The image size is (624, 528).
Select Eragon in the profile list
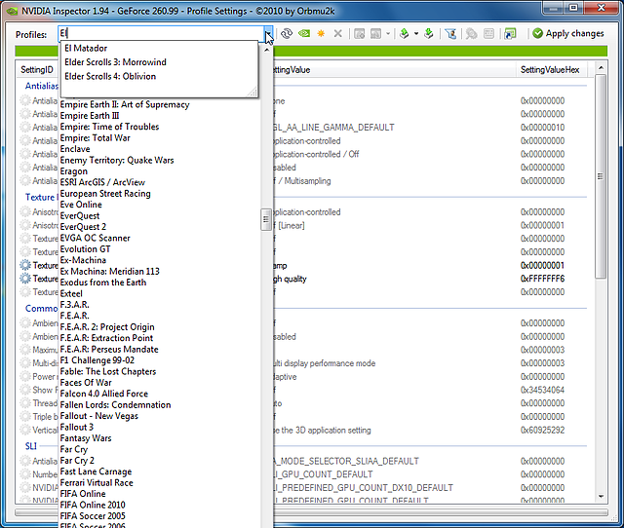click(x=74, y=171)
